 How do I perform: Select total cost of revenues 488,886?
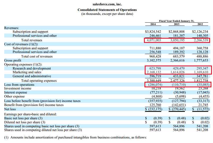point(202,56)
